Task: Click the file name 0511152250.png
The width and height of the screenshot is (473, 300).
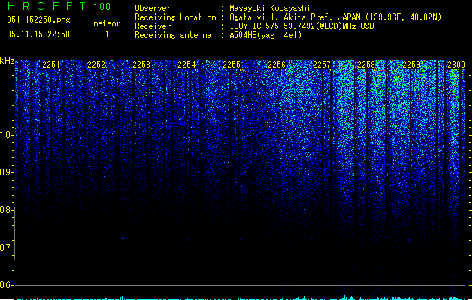Action: [x=38, y=19]
